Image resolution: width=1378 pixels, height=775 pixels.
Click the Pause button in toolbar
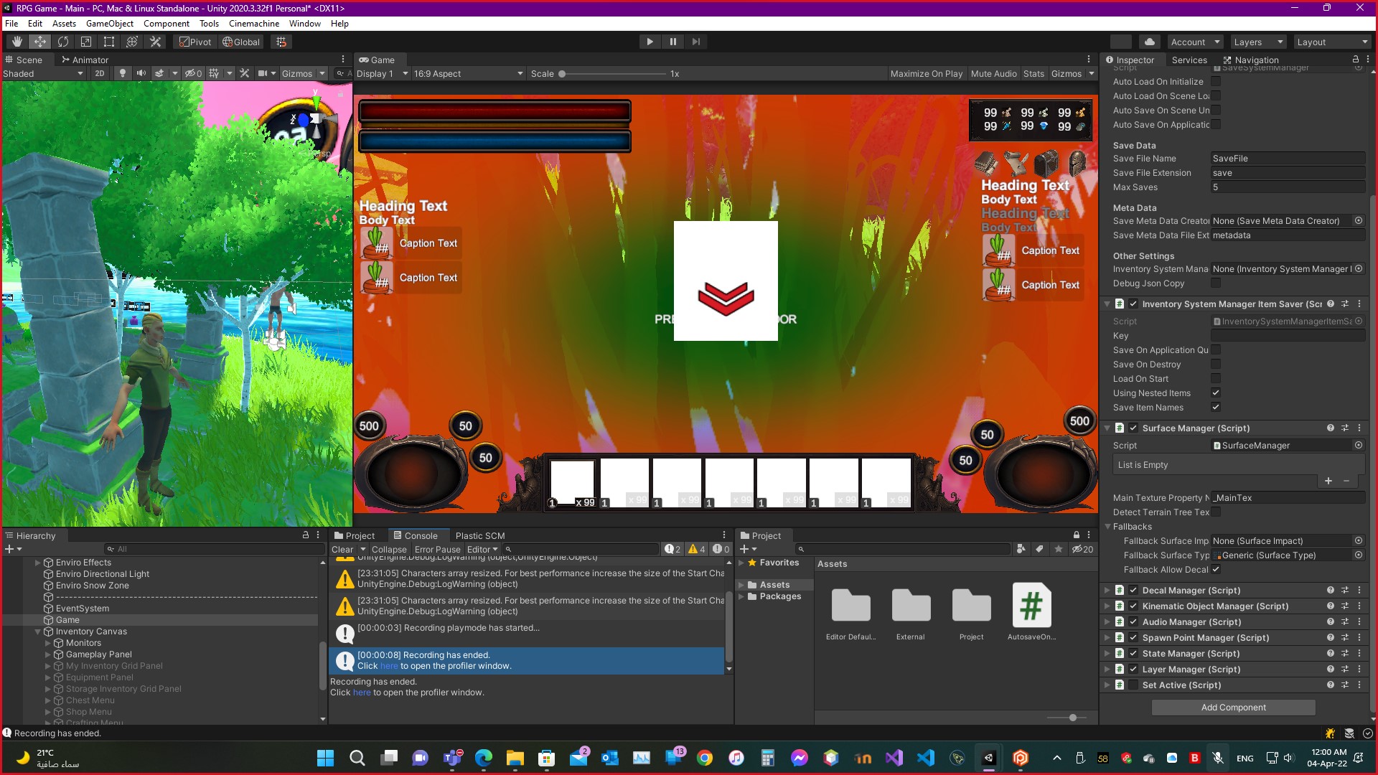pos(673,41)
